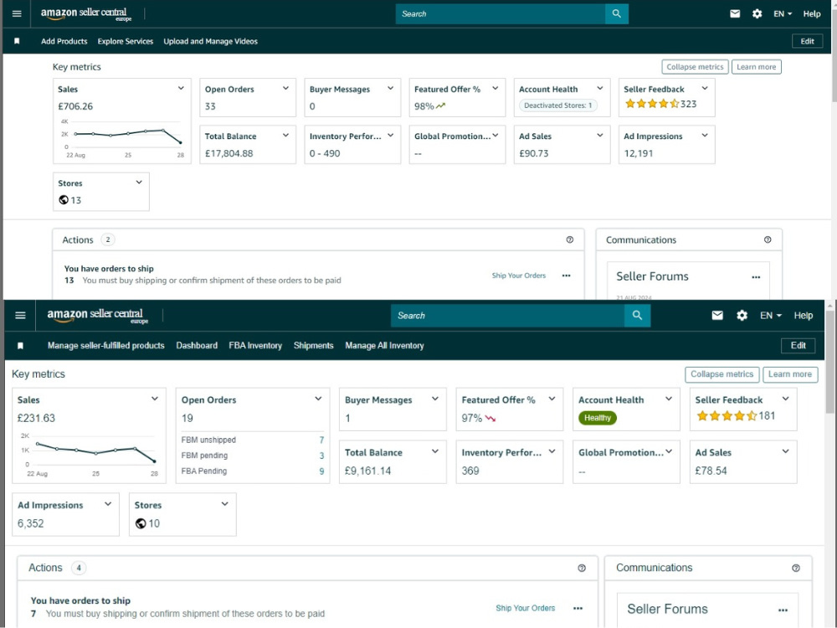The height and width of the screenshot is (628, 837).
Task: Open Seller Forums three-dot menu in top window
Action: pos(756,277)
